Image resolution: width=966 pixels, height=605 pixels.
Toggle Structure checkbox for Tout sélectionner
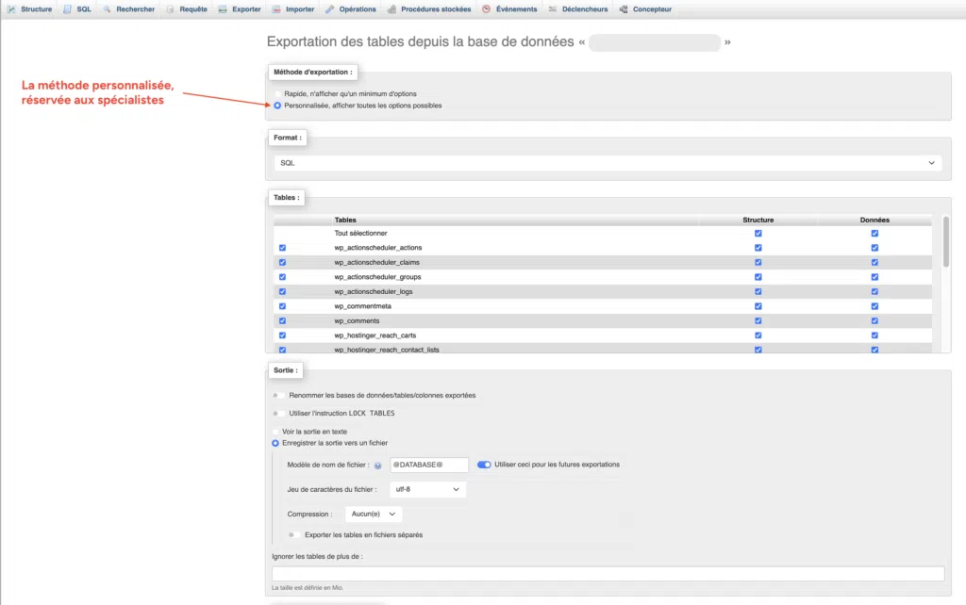point(758,234)
